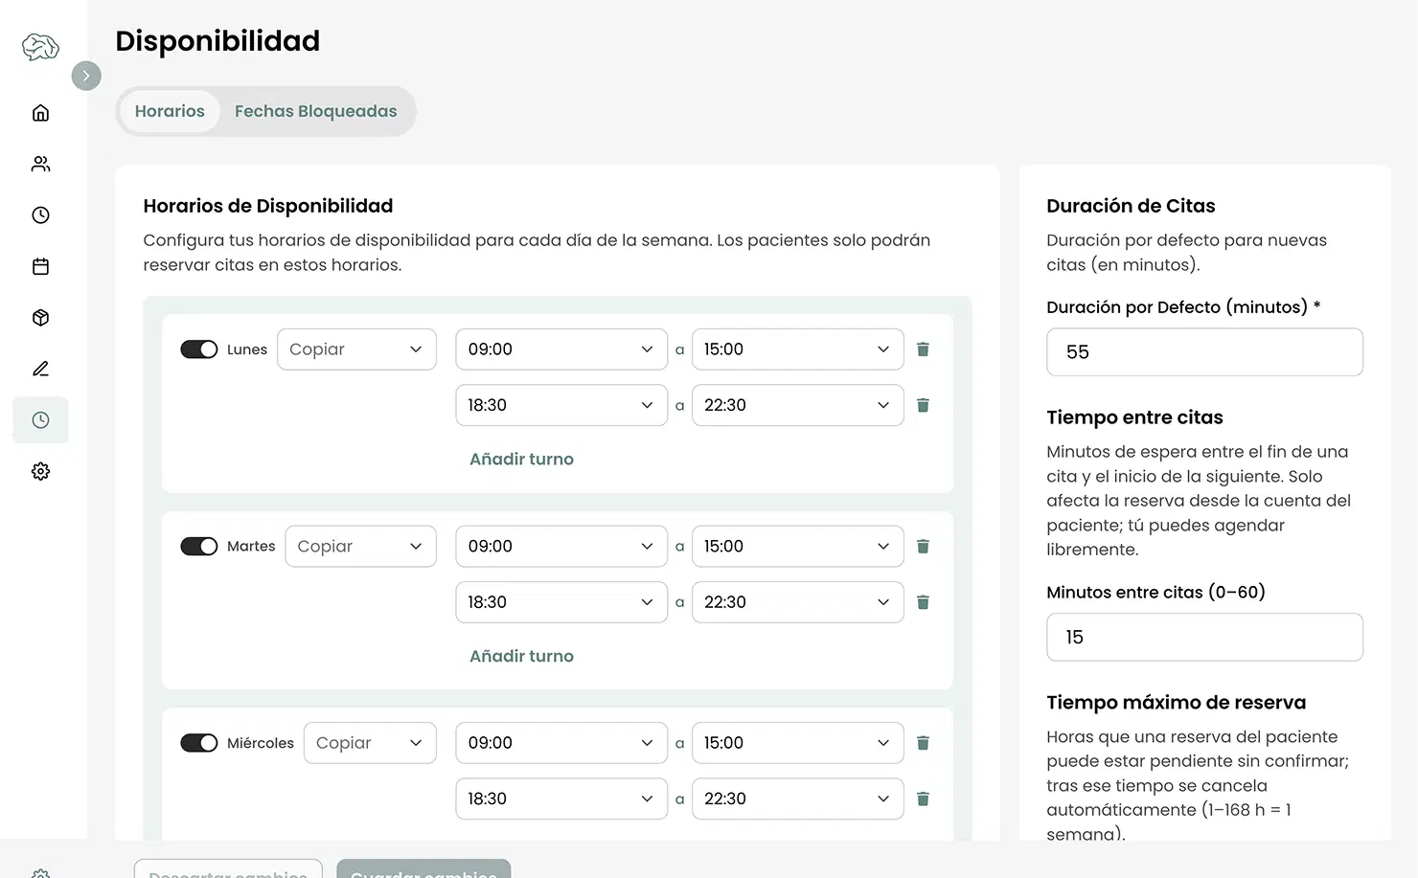Disable Martes availability switch

pyautogui.click(x=199, y=547)
